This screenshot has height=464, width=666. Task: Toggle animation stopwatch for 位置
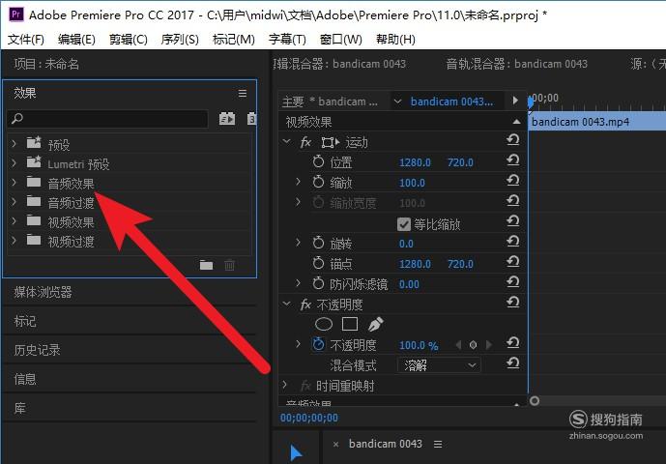(x=318, y=161)
